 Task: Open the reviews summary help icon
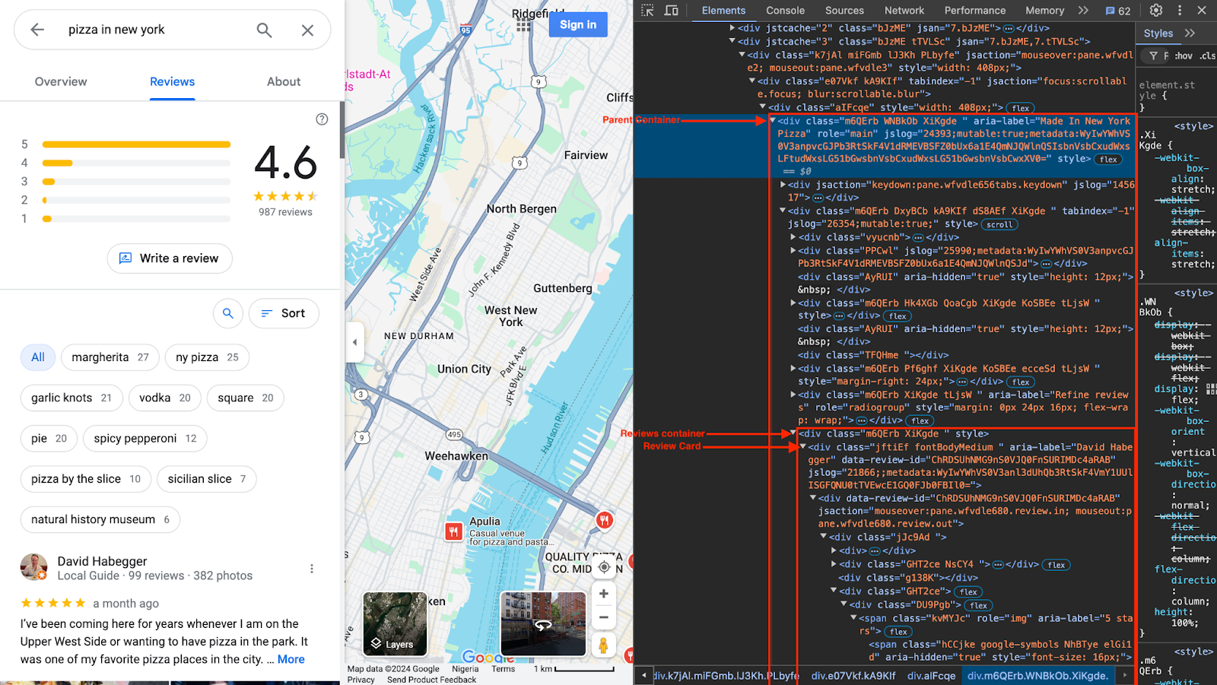tap(322, 119)
